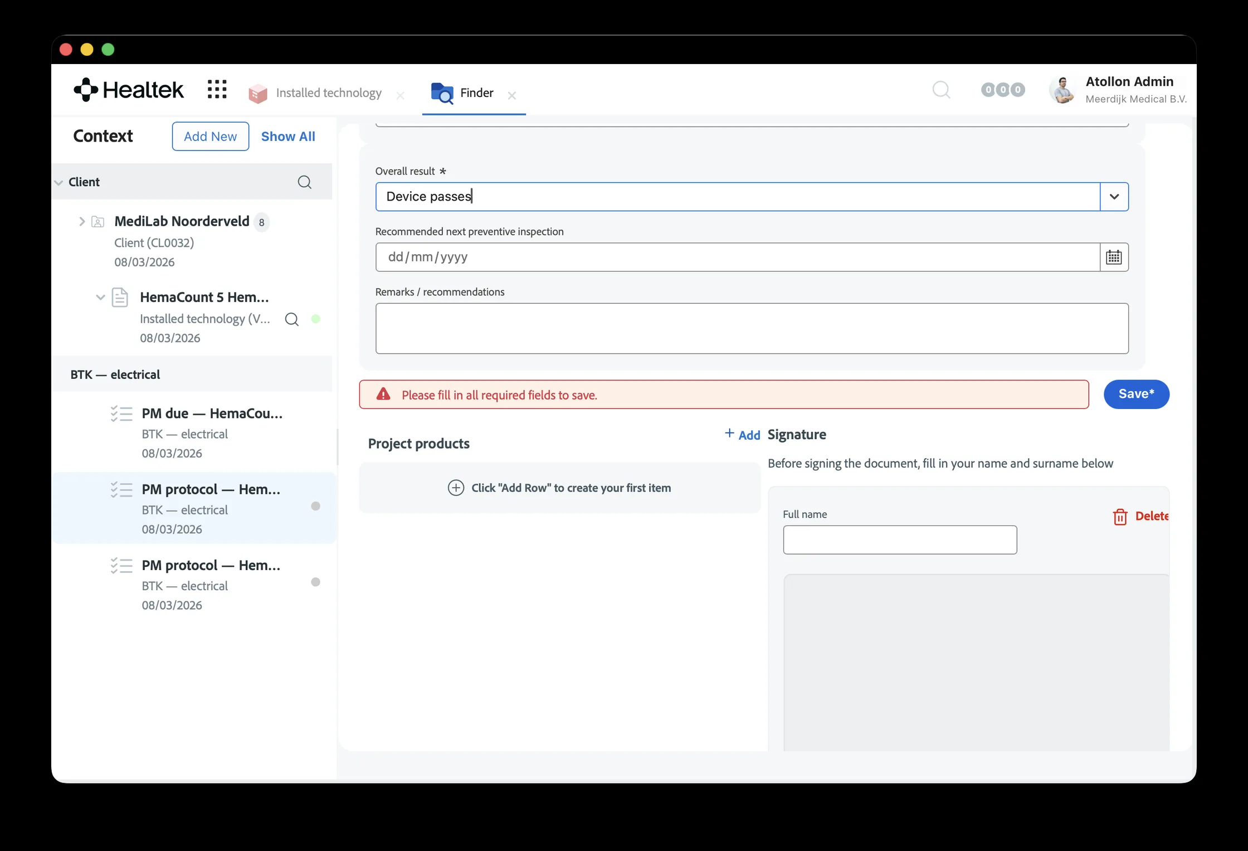Open the calendar date picker
This screenshot has height=851, width=1248.
(1114, 257)
